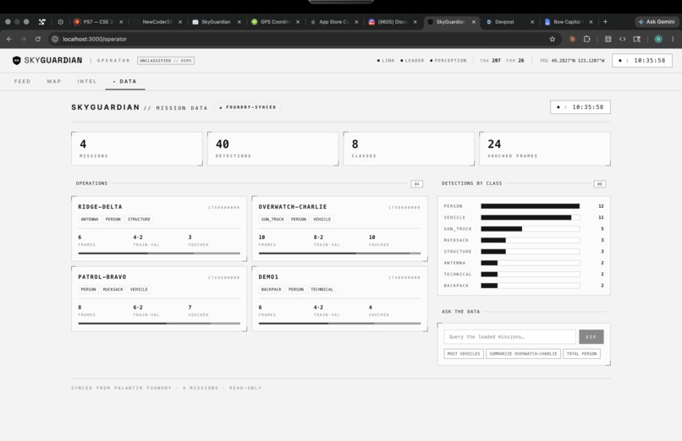The height and width of the screenshot is (441, 682).
Task: Click the TOTAL PERSON suggestion chip
Action: click(581, 354)
